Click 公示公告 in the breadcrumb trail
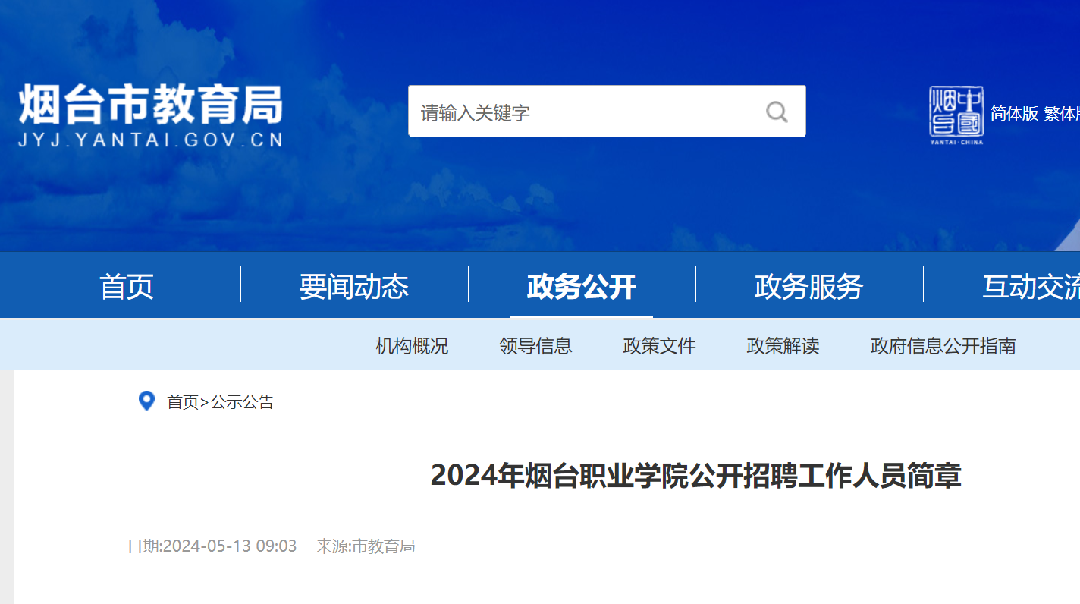 coord(242,402)
